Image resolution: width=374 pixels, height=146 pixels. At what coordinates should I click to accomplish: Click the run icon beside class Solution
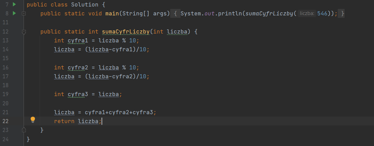click(14, 4)
